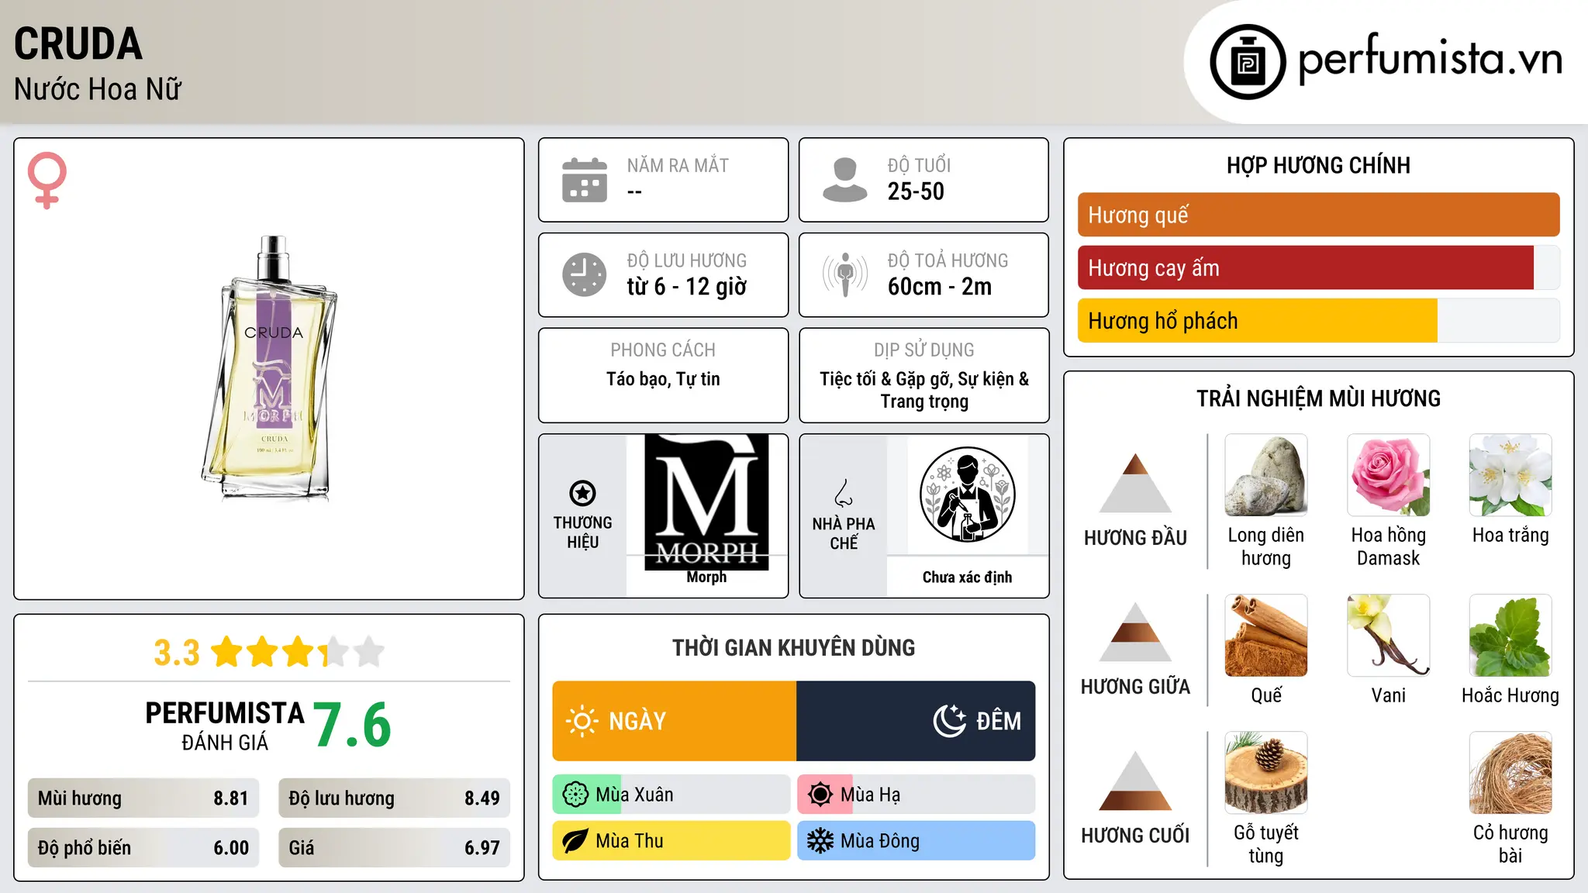The height and width of the screenshot is (893, 1588).
Task: Click the Độ phổ biến 6.00 score row
Action: click(x=143, y=848)
